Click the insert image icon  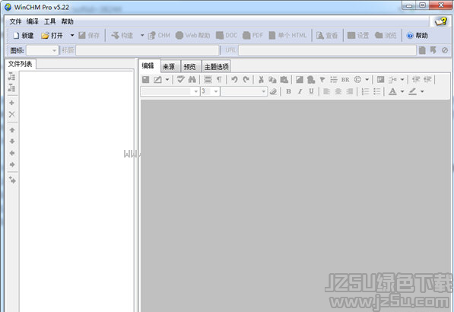300,79
